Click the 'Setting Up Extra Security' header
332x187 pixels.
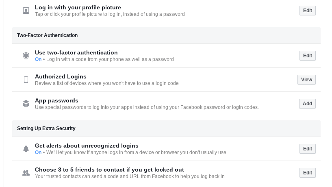pyautogui.click(x=46, y=128)
